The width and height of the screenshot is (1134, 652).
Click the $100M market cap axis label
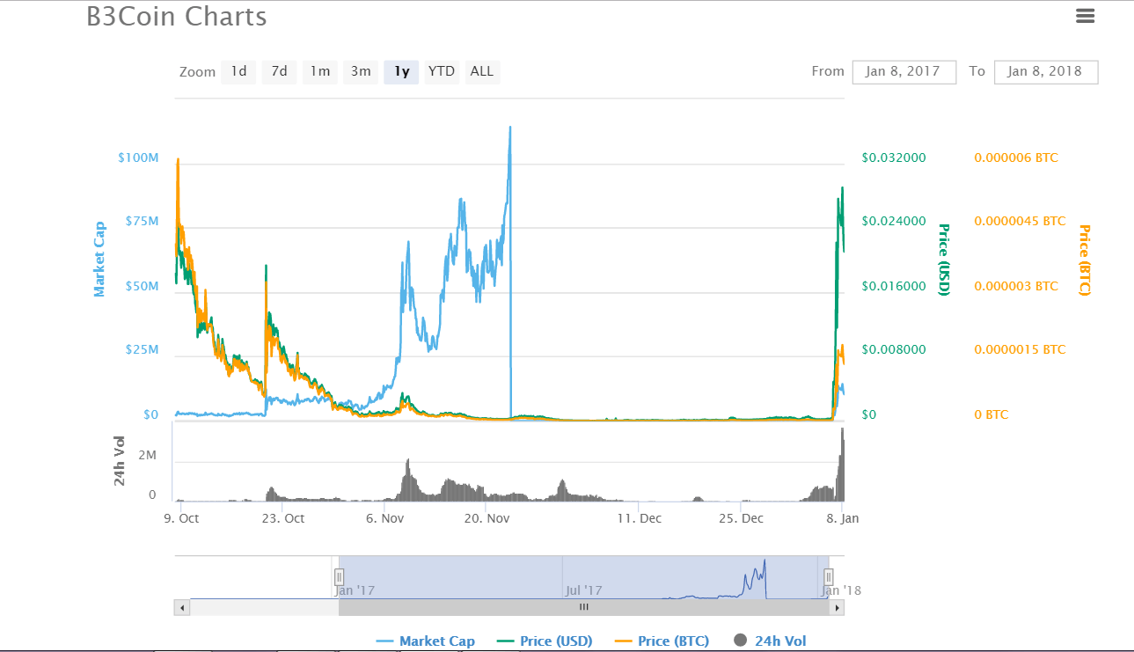(137, 158)
